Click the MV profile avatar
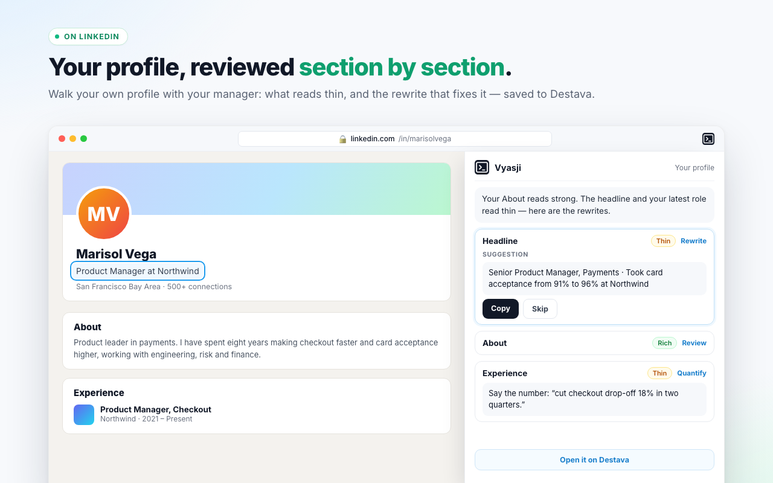Viewport: 773px width, 483px height. (104, 214)
